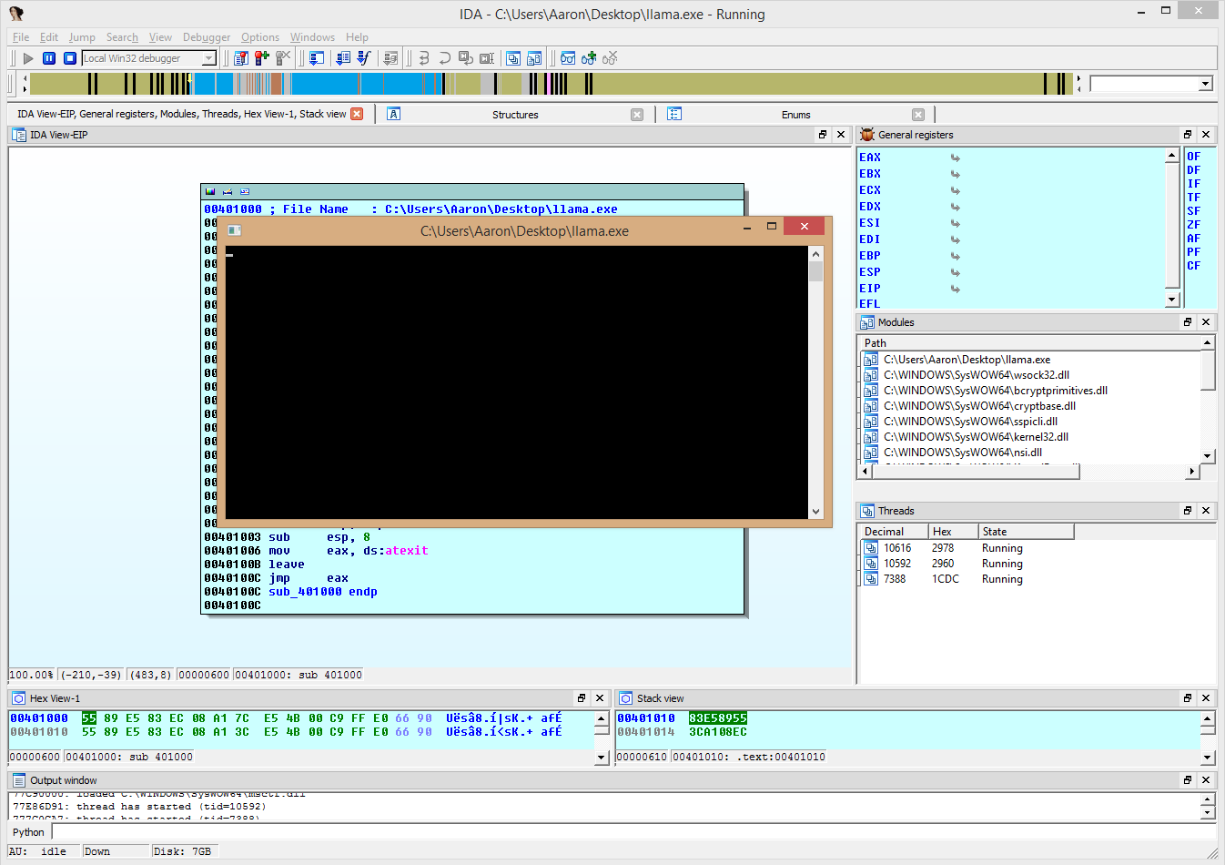Image resolution: width=1225 pixels, height=865 pixels.
Task: Jump to ESP register value arrow
Action: 956,272
